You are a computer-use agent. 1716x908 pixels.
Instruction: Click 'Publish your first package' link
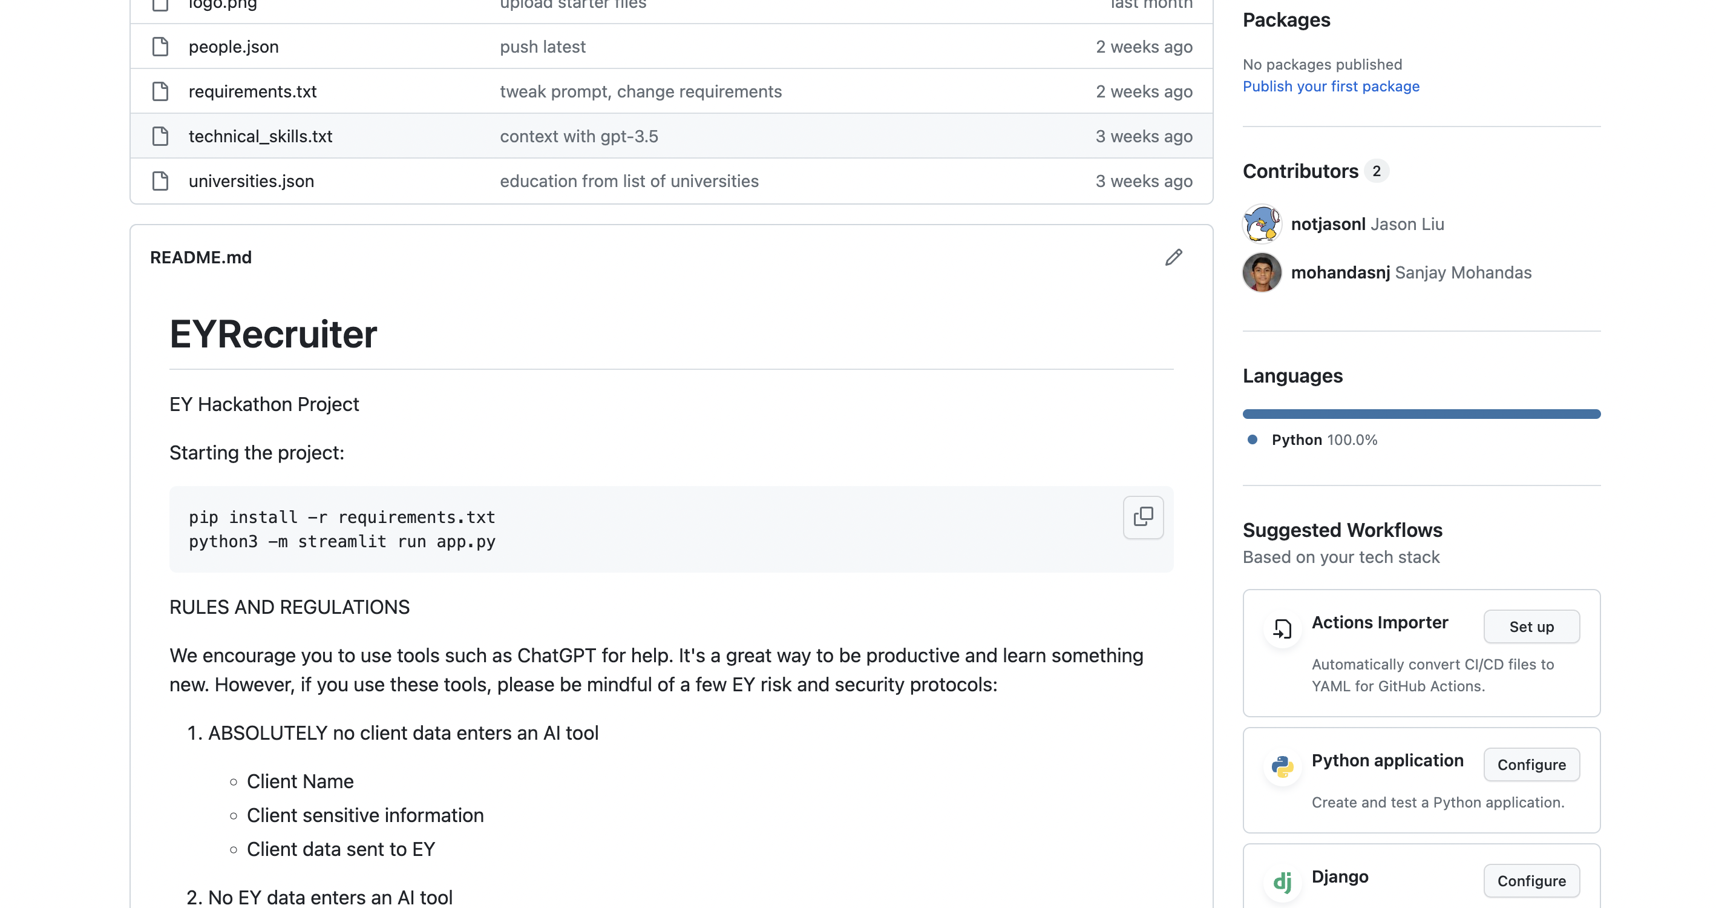(1331, 86)
